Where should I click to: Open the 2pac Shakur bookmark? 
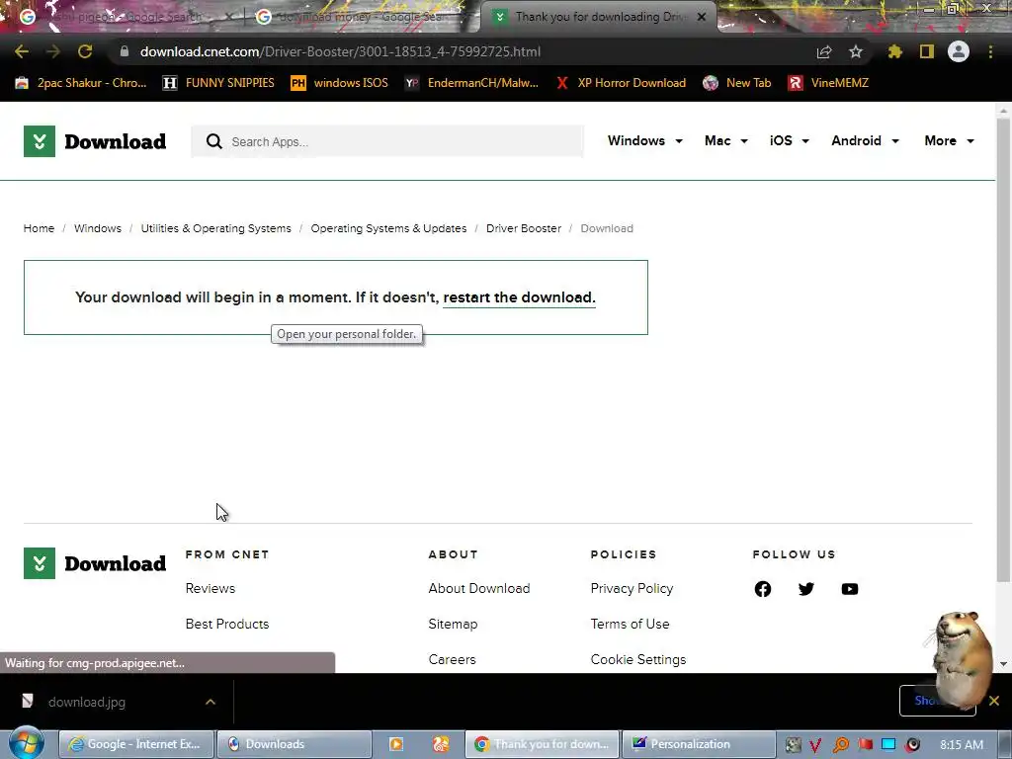tap(81, 83)
